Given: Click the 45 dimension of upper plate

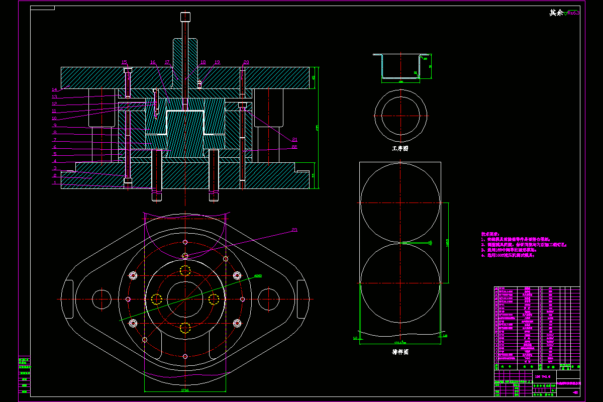Looking at the screenshot, I should pyautogui.click(x=313, y=78).
